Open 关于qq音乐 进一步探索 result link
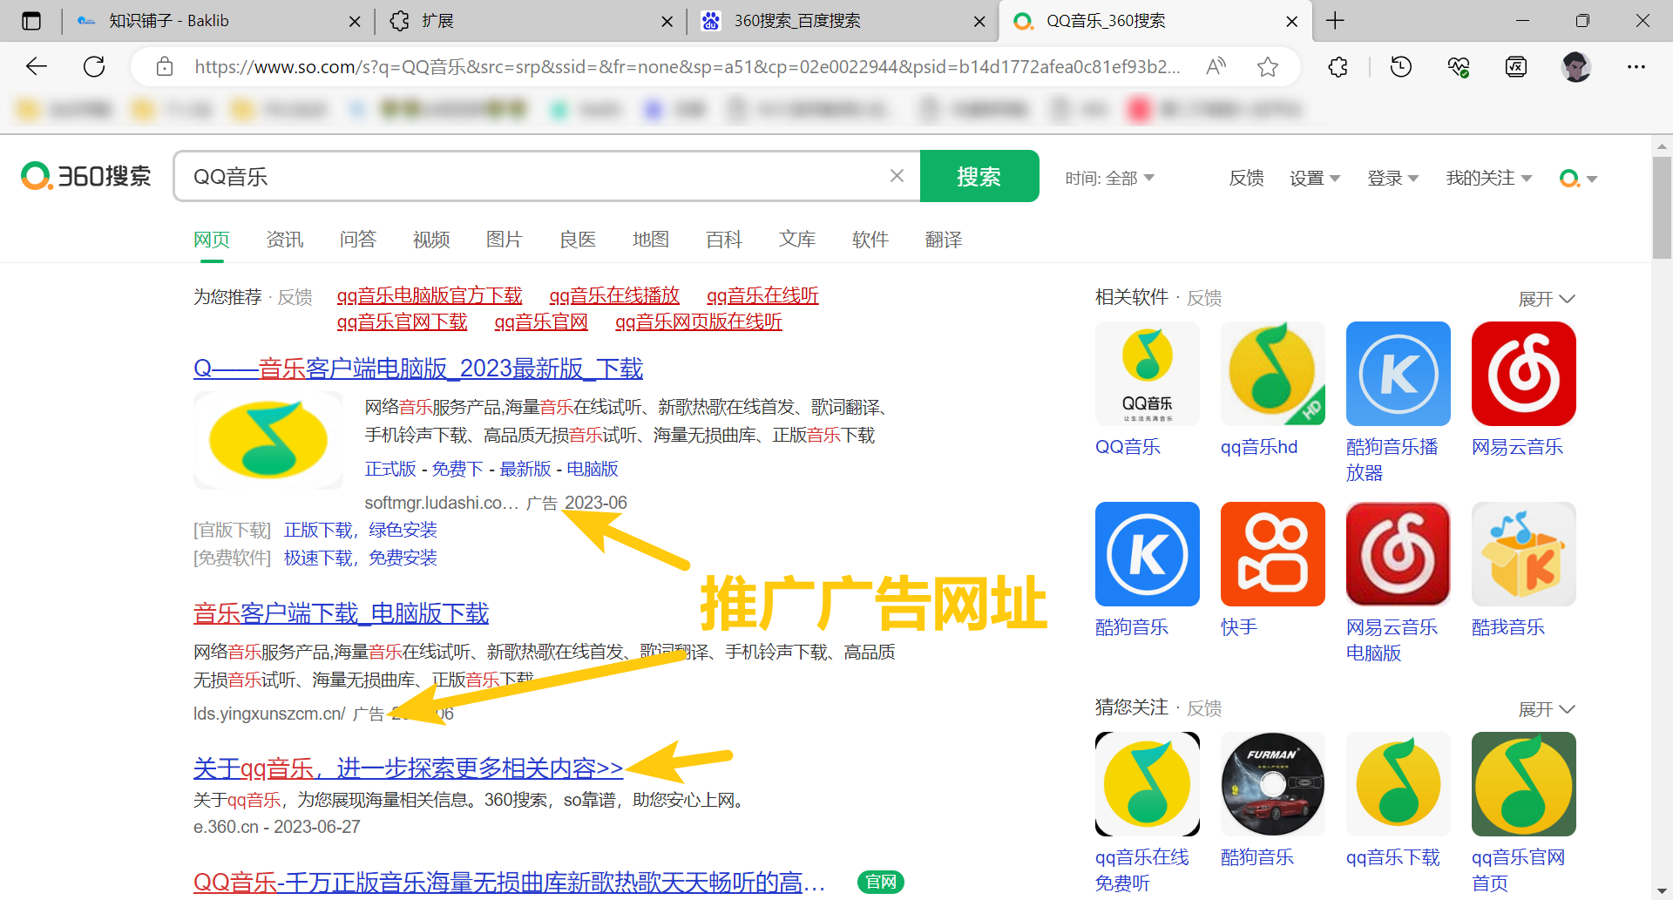 pyautogui.click(x=408, y=768)
